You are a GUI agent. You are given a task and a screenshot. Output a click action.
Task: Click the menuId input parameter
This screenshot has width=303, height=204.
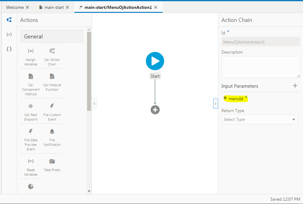click(235, 98)
